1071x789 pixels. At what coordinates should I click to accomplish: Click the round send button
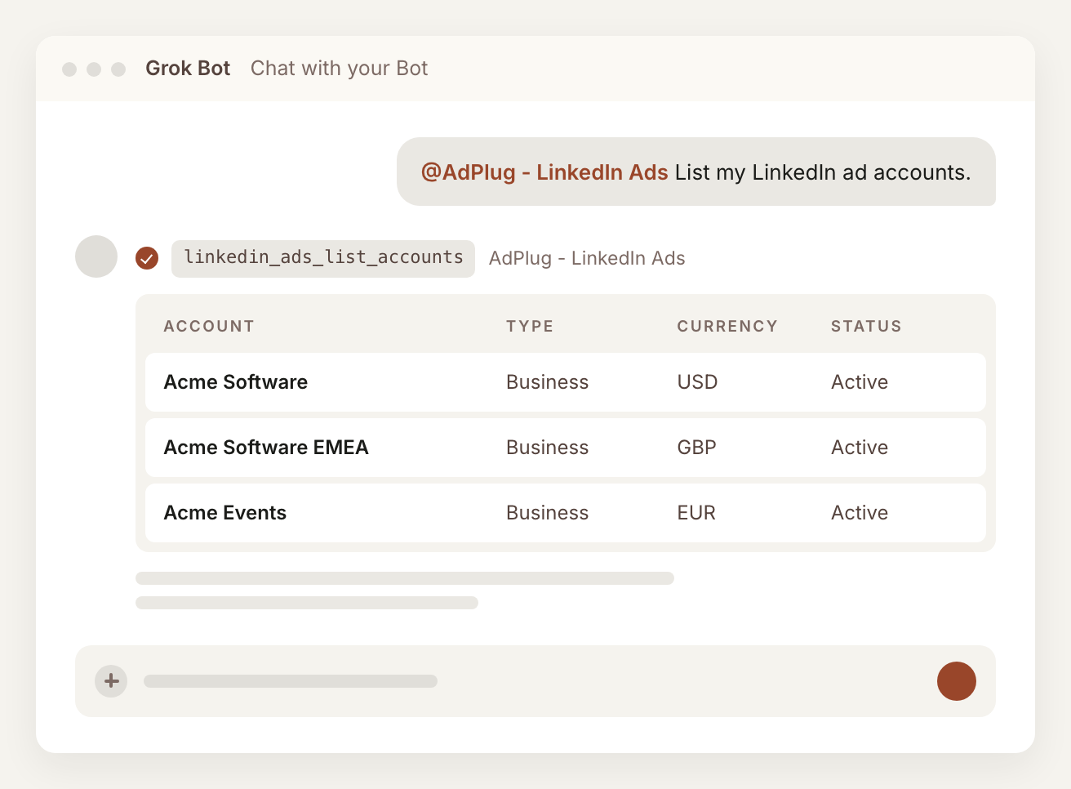pos(957,681)
